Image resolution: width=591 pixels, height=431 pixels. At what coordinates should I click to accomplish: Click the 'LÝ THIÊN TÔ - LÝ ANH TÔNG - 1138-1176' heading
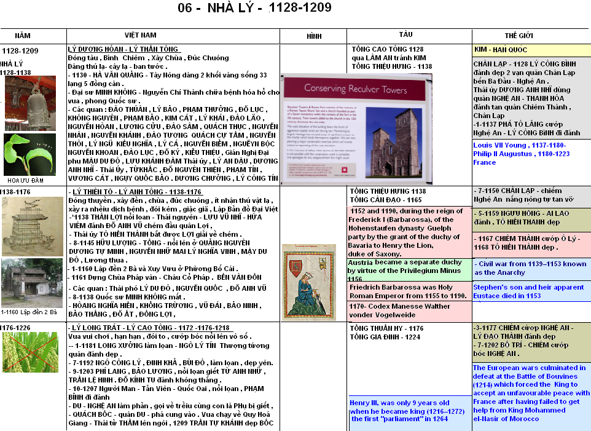click(x=137, y=192)
